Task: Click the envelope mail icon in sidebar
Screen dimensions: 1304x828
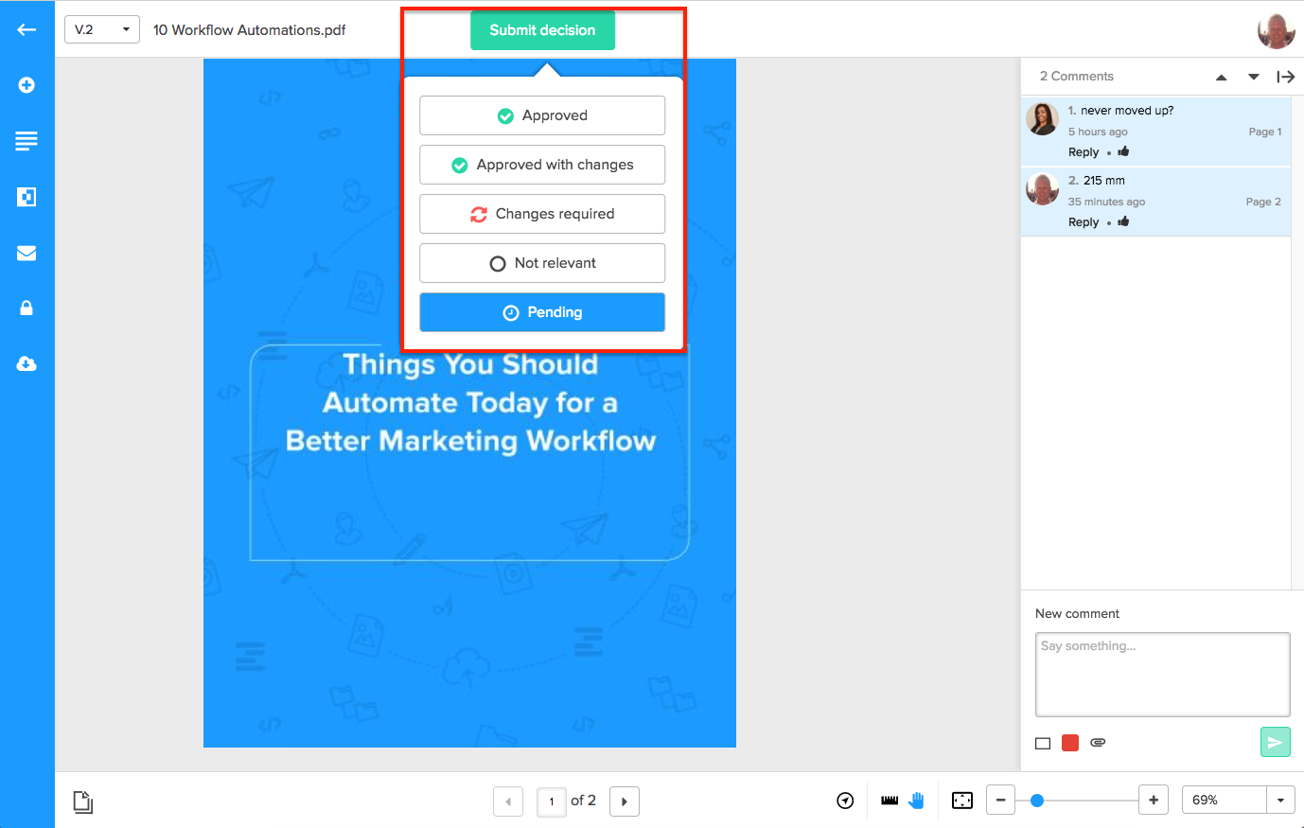Action: click(26, 253)
